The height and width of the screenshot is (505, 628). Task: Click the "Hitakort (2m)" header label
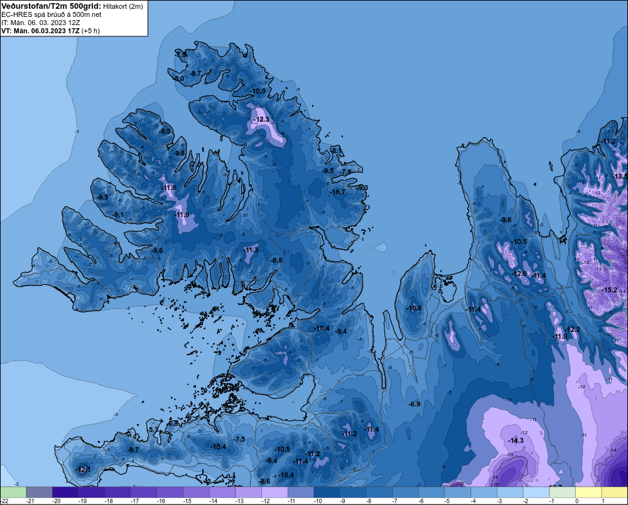pos(123,6)
